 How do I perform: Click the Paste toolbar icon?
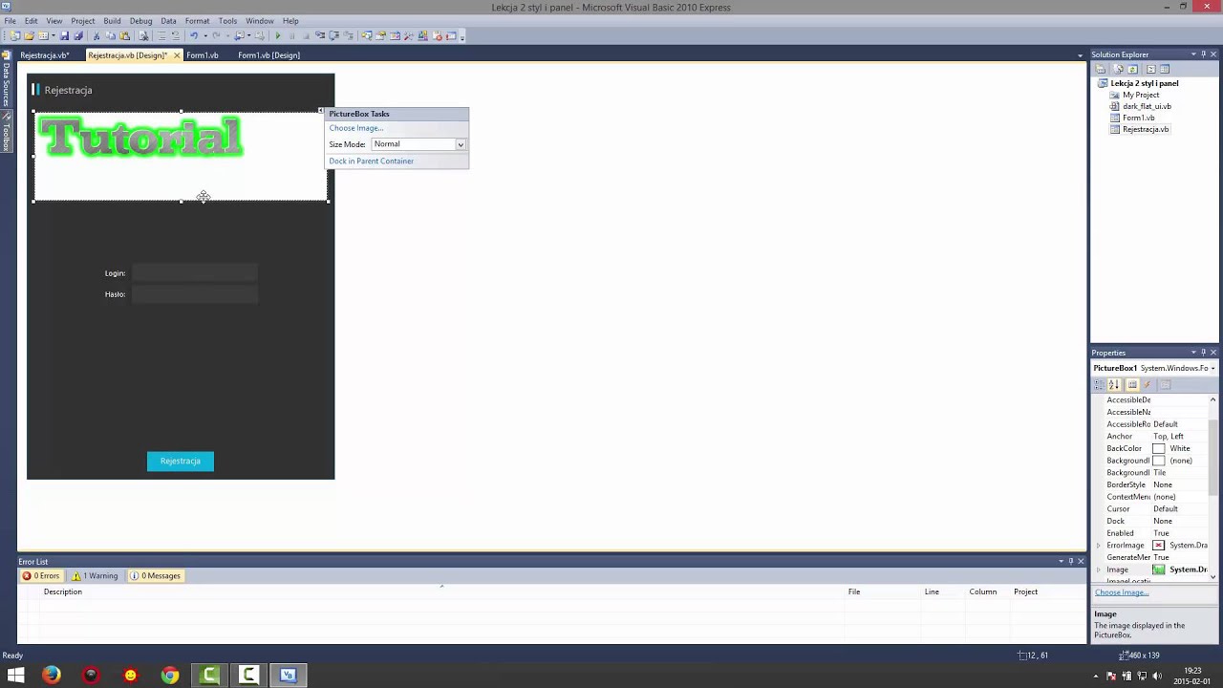click(x=124, y=36)
